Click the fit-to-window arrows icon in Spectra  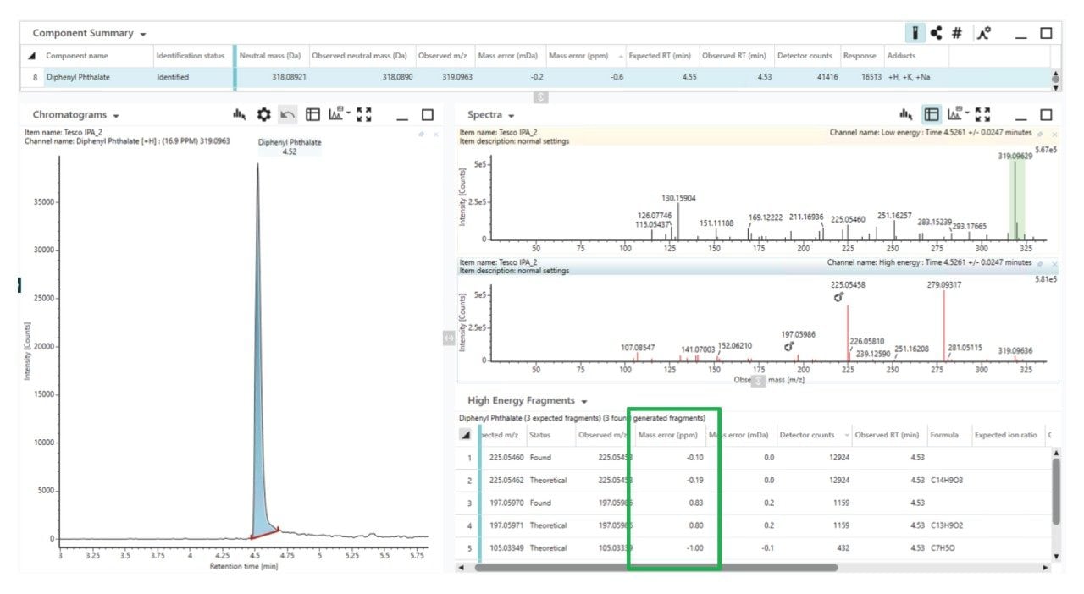[983, 114]
